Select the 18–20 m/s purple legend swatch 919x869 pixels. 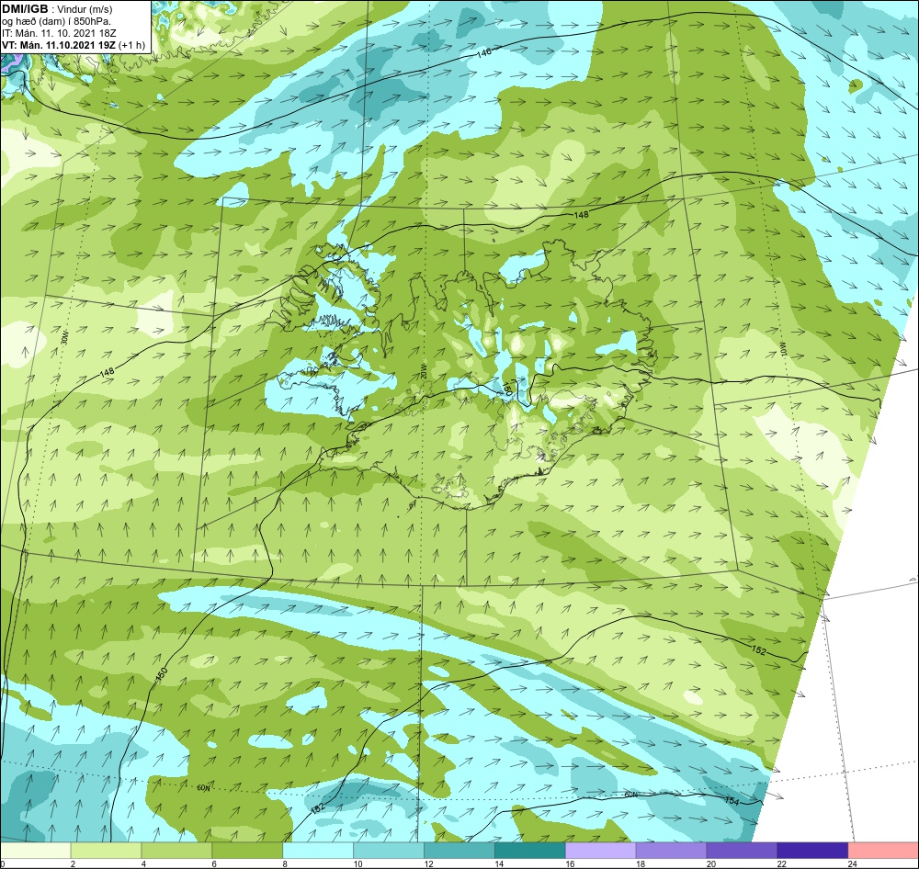pyautogui.click(x=671, y=850)
